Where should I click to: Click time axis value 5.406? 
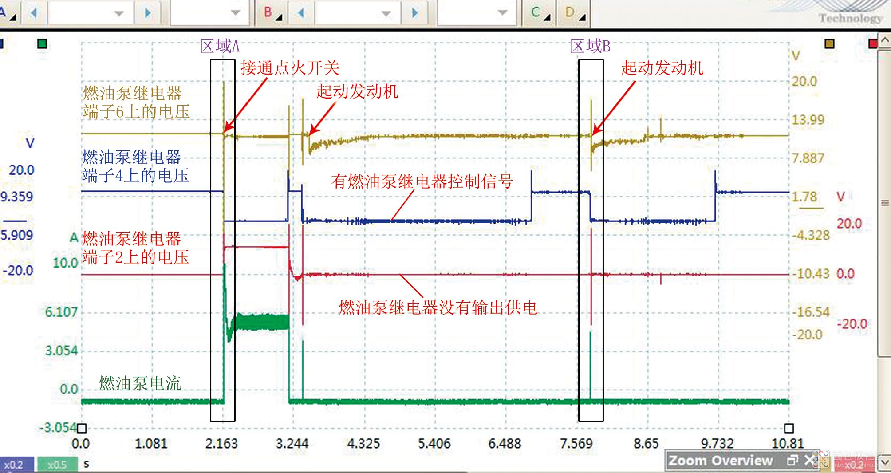click(434, 443)
